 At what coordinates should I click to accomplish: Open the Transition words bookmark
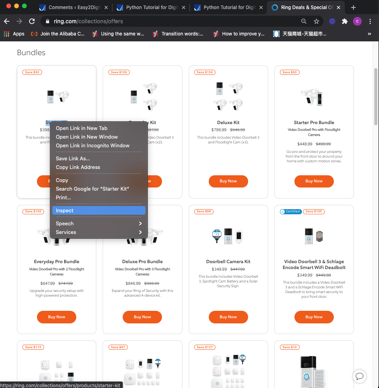click(178, 34)
